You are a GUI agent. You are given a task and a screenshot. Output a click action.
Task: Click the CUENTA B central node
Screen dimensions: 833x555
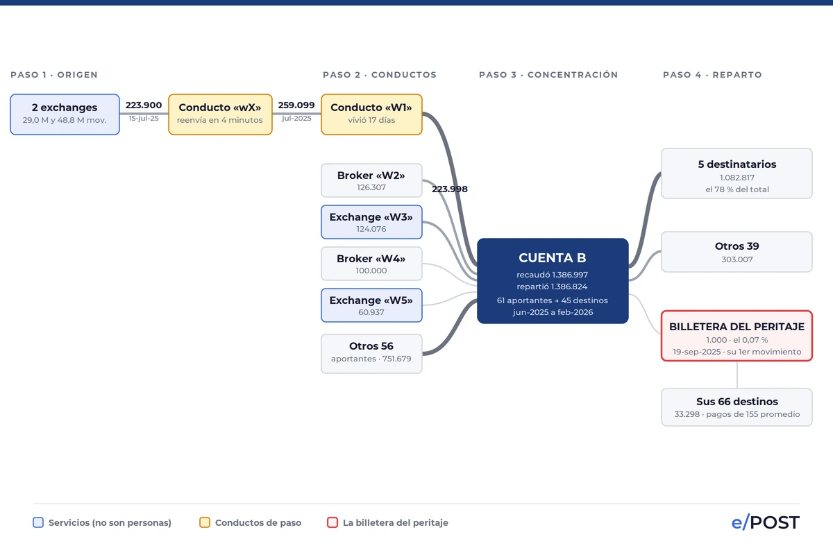click(x=553, y=281)
